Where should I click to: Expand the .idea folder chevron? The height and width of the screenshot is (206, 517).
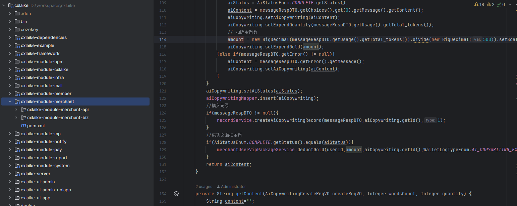[10, 13]
